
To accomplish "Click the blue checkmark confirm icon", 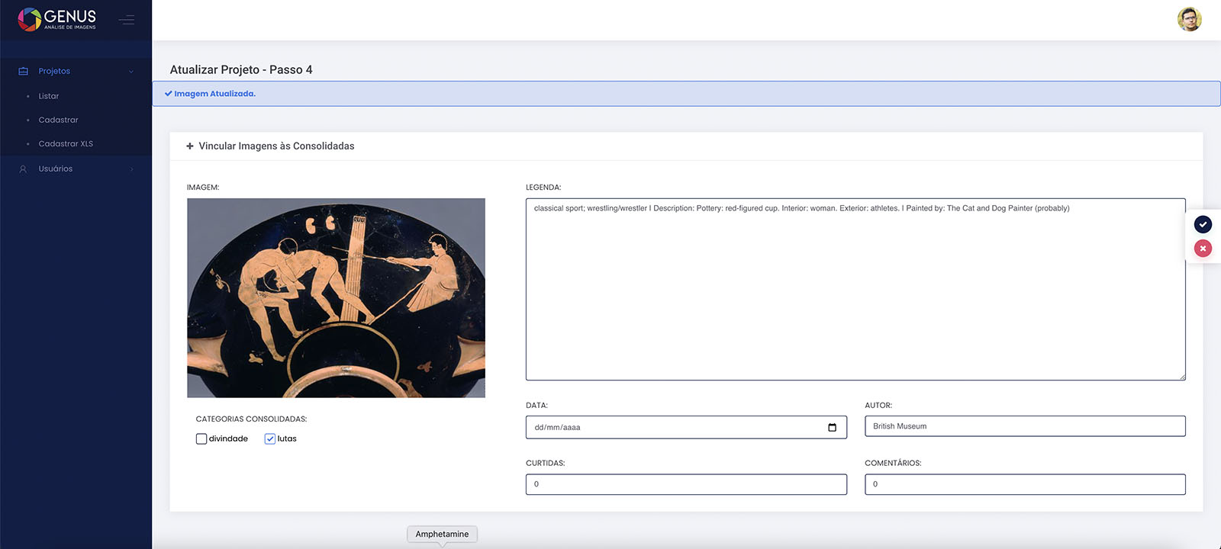I will 1203,224.
